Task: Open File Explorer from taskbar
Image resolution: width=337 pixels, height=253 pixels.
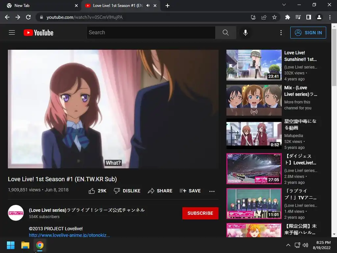Action: point(25,245)
